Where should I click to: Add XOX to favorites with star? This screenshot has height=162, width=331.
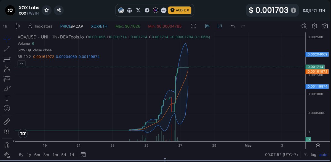tap(47, 10)
